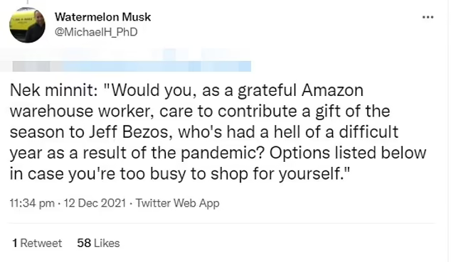Click the phrase Options listed below
This screenshot has width=451, height=262.
pyautogui.click(x=348, y=153)
